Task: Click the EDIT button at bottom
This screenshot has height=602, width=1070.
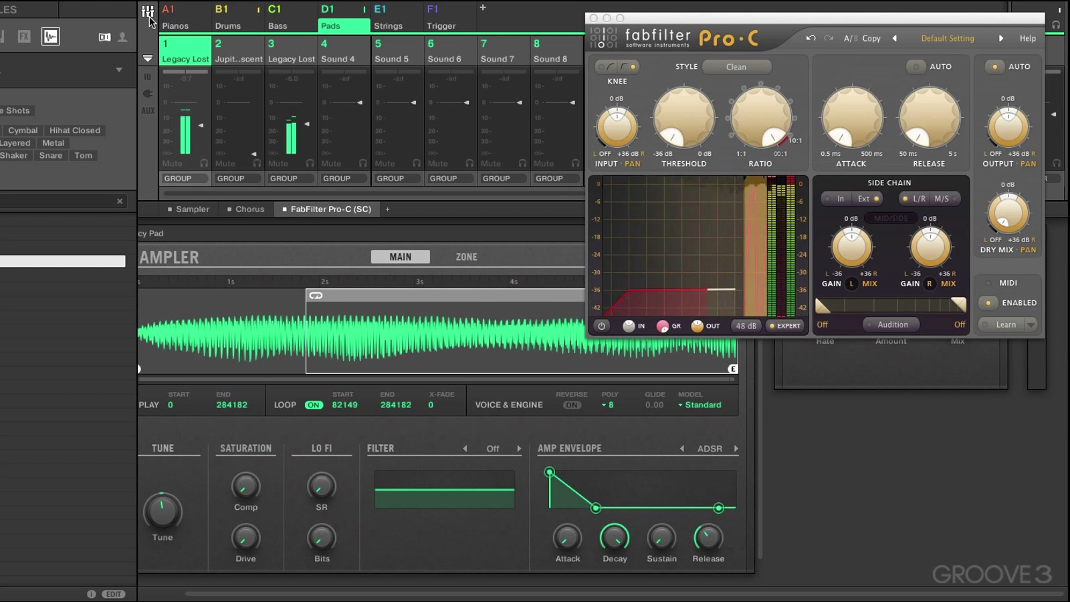Action: 114,594
